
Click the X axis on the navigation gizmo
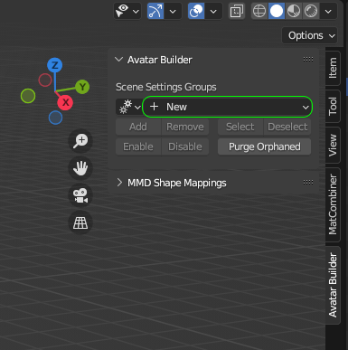tap(65, 102)
